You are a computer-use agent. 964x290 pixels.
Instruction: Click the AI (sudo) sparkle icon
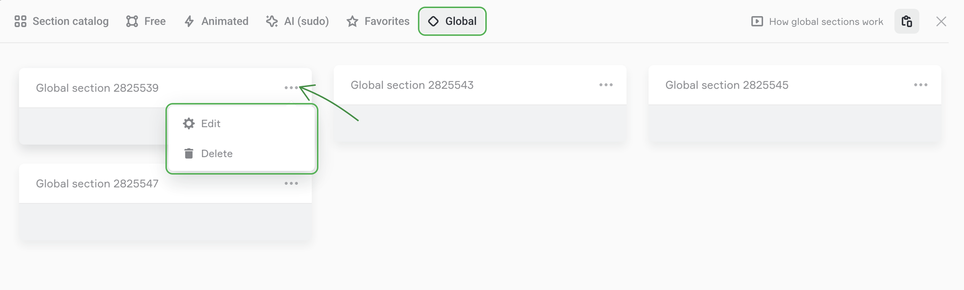point(272,22)
